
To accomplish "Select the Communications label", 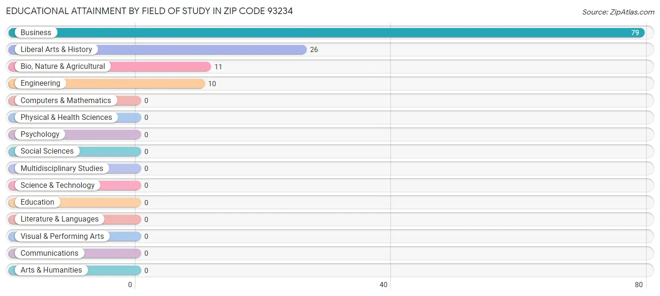I will [x=49, y=253].
